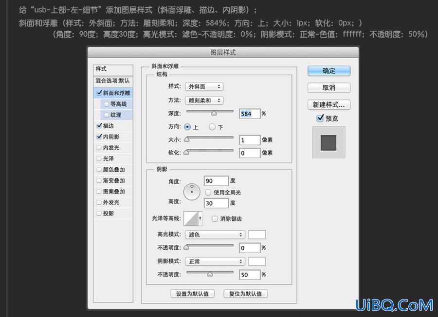The image size is (438, 317).
Task: Cancel with the 取消 button
Action: [x=329, y=88]
